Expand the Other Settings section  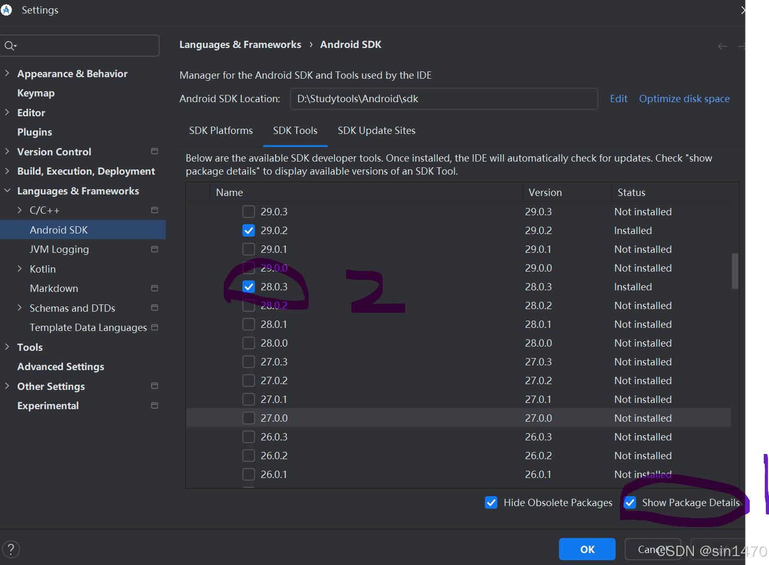pyautogui.click(x=7, y=386)
